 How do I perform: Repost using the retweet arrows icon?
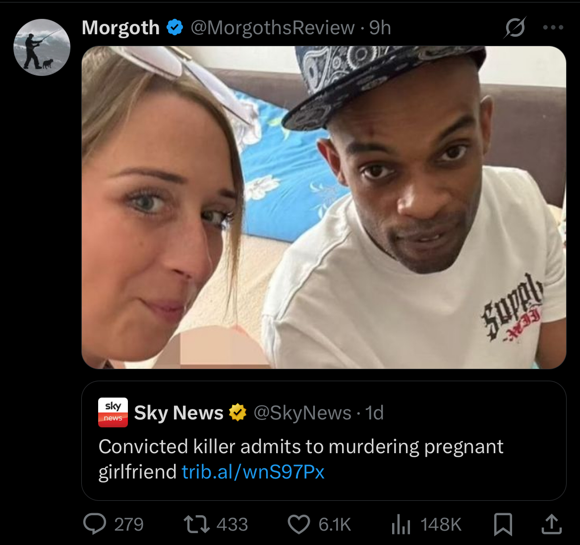tap(196, 524)
